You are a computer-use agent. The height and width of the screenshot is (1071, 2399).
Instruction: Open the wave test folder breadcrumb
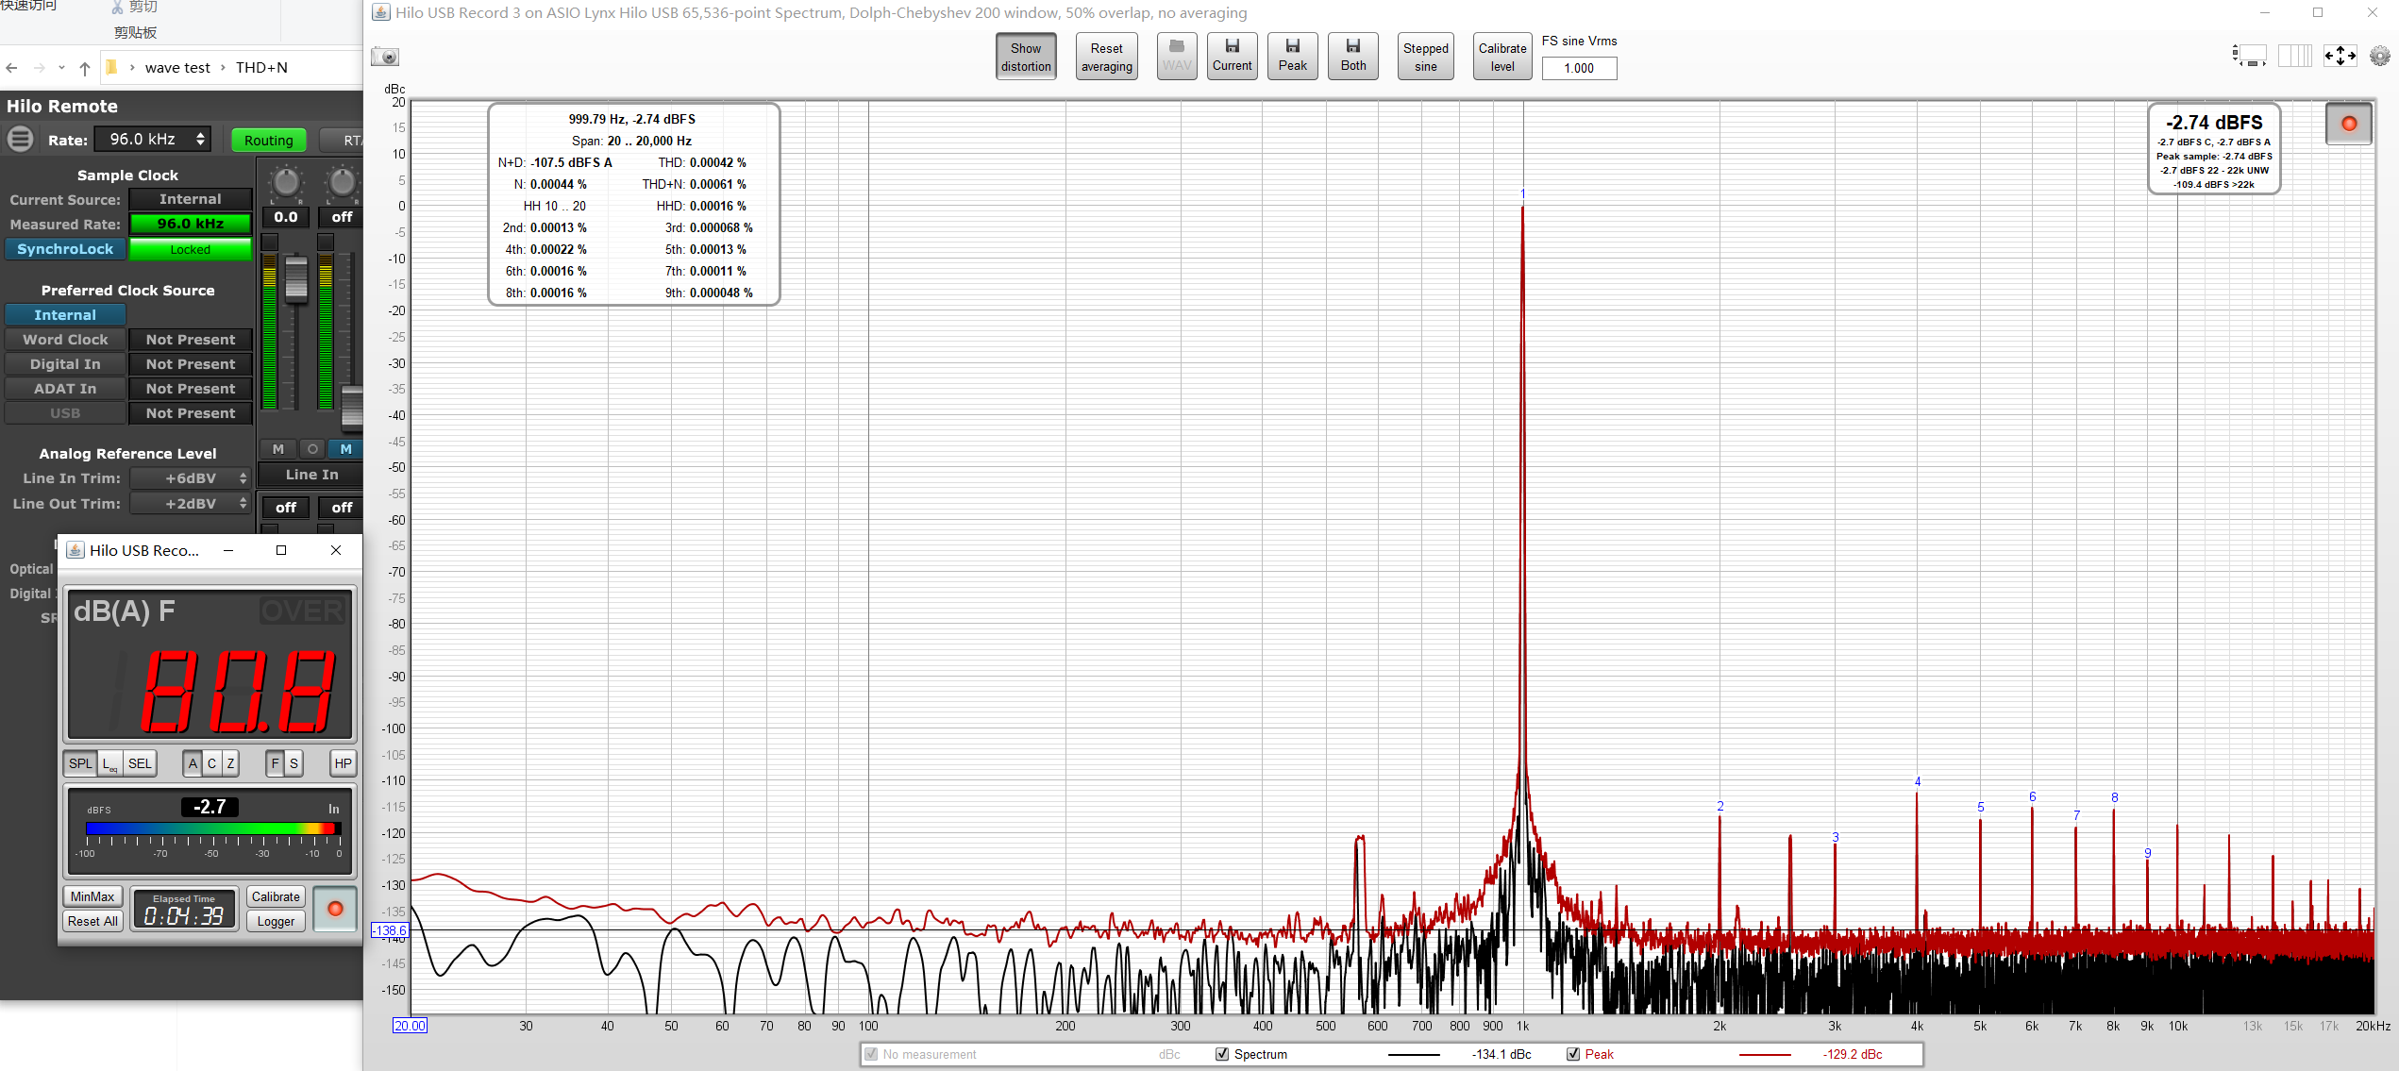click(177, 68)
